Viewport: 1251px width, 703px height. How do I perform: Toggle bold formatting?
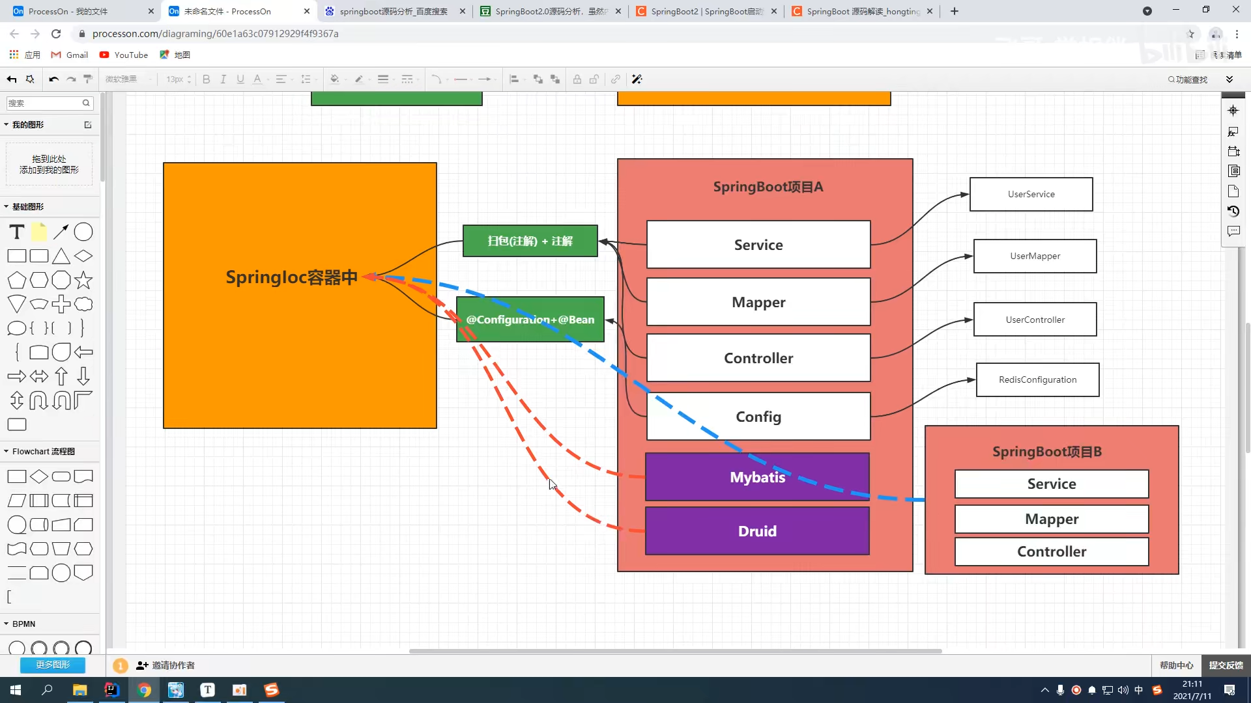[207, 79]
